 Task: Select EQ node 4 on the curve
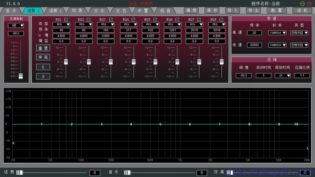pos(131,124)
